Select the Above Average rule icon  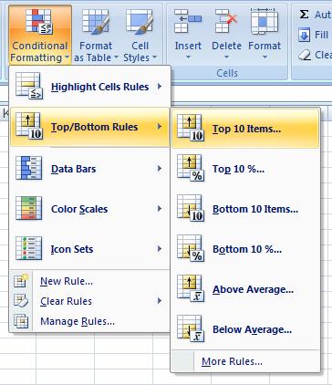191,288
